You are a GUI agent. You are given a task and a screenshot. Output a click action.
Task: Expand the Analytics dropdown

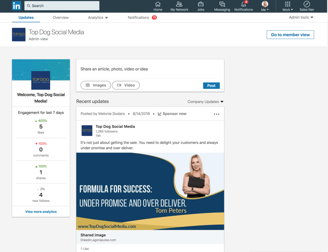(x=98, y=18)
